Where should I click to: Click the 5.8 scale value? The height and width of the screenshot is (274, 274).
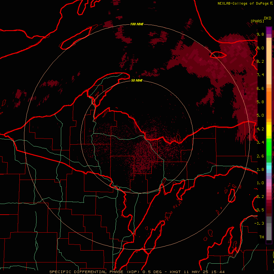point(260,102)
